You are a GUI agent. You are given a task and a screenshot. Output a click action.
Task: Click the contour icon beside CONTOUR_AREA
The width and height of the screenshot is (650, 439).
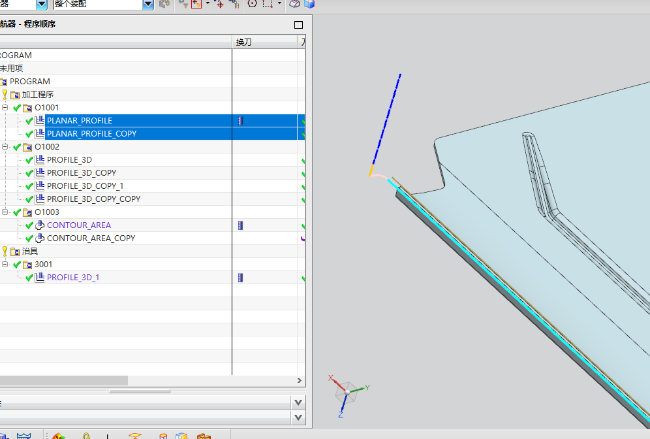pyautogui.click(x=40, y=225)
